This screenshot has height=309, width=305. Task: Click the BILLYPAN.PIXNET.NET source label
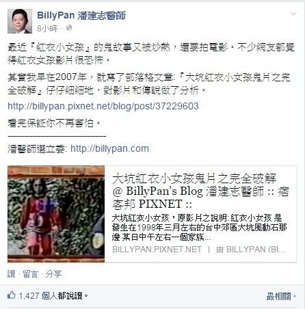pos(157,250)
